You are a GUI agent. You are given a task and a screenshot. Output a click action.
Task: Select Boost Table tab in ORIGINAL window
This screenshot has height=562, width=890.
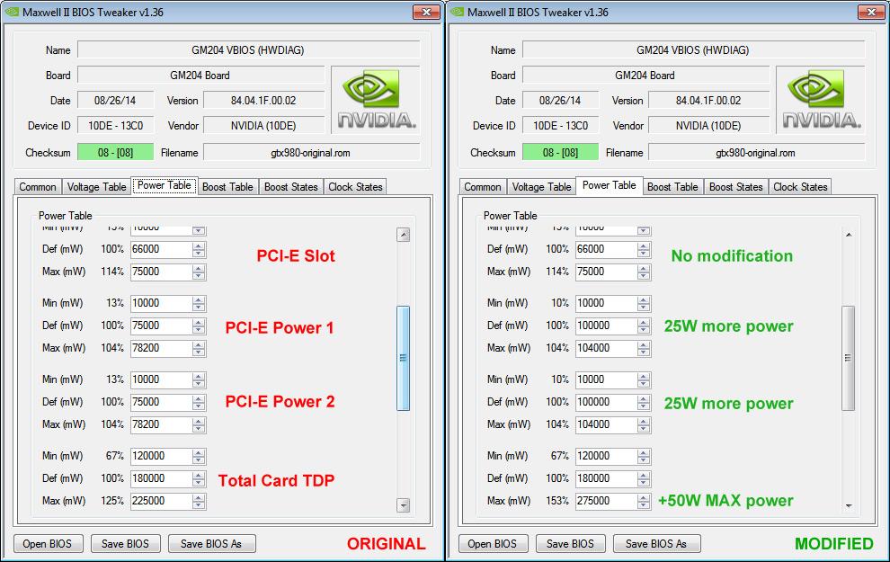pyautogui.click(x=227, y=187)
